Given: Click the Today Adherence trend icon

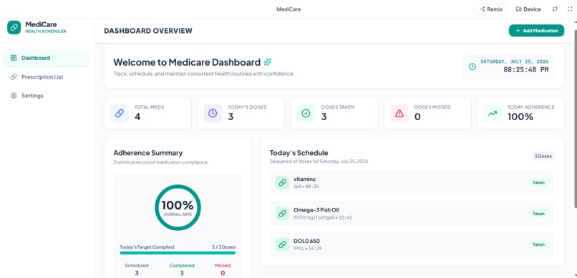Looking at the screenshot, I should pos(493,114).
